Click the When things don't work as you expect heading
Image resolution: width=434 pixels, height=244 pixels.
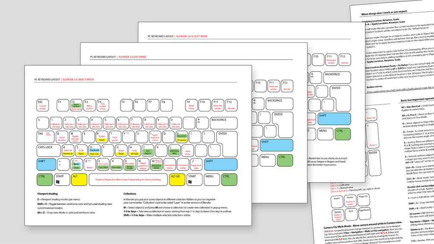click(384, 13)
